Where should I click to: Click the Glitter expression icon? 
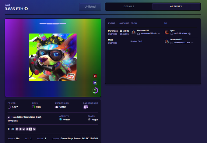point(57,107)
